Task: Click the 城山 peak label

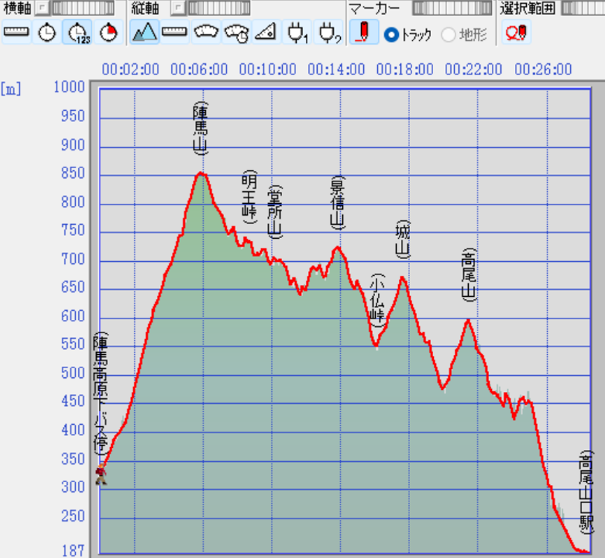Action: coord(403,240)
